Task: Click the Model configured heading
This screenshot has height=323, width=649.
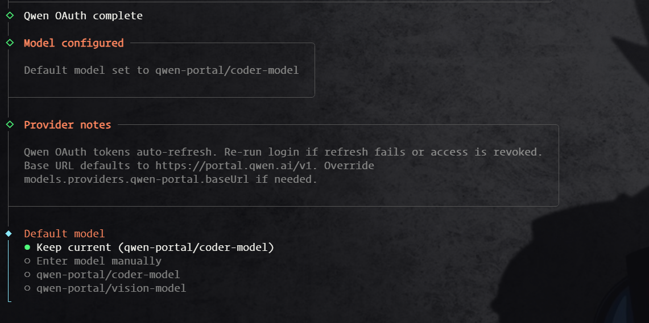Action: coord(73,43)
